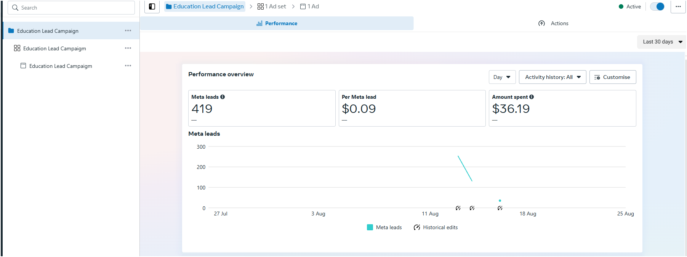
Task: Toggle Historical edits legend item
Action: [x=436, y=227]
